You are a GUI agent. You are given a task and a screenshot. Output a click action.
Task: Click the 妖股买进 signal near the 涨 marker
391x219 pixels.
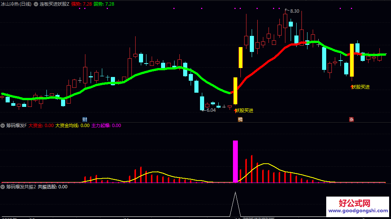point(361,87)
